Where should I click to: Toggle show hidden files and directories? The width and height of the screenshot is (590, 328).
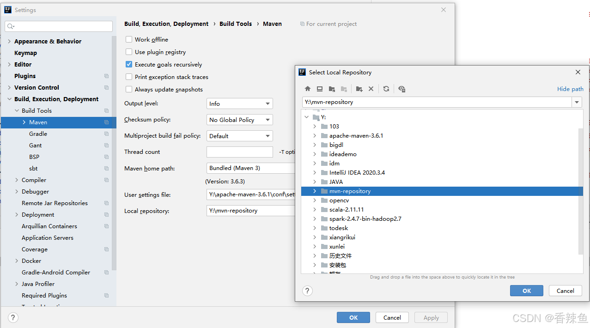pyautogui.click(x=401, y=89)
